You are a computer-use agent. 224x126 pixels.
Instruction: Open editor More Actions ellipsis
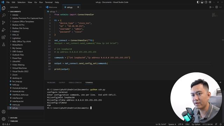(x=220, y=7)
